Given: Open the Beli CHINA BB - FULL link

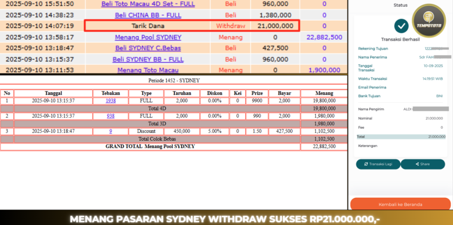Looking at the screenshot, I should (148, 15).
